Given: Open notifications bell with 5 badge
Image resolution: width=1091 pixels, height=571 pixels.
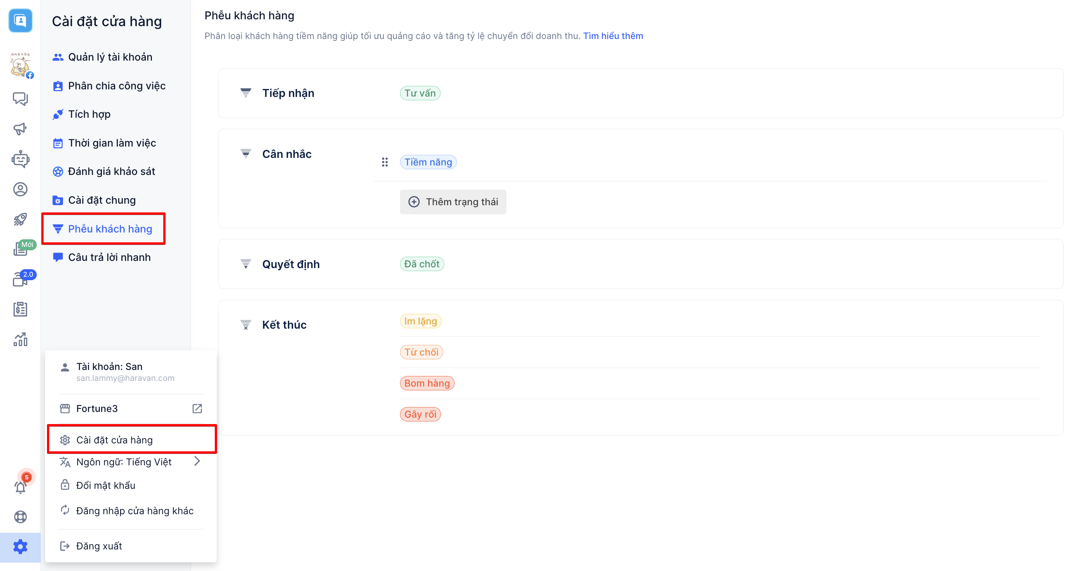Looking at the screenshot, I should pyautogui.click(x=20, y=487).
